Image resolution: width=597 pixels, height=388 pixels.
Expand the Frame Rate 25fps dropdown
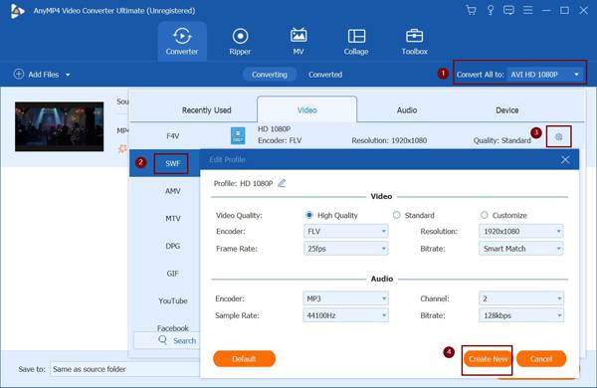345,249
